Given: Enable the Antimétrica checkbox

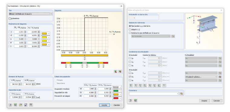Looking at the screenshot, I should click(10, 18).
